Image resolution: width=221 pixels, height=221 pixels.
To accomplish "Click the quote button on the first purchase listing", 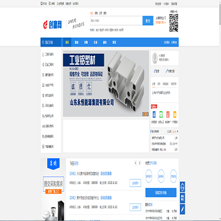I will 135,183.
